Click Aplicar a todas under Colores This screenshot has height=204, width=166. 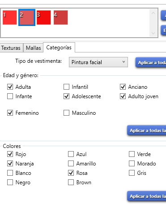[x=147, y=196]
